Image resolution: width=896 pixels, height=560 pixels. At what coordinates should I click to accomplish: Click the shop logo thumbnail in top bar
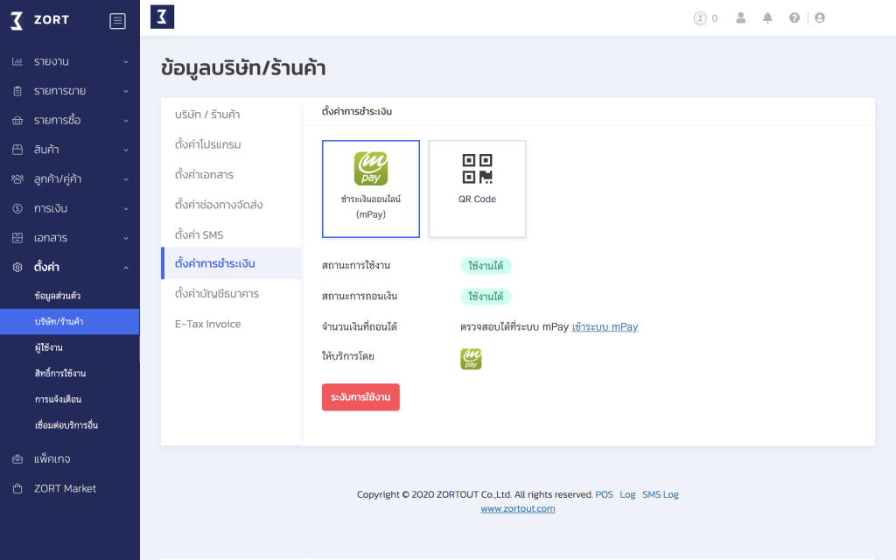pyautogui.click(x=162, y=17)
